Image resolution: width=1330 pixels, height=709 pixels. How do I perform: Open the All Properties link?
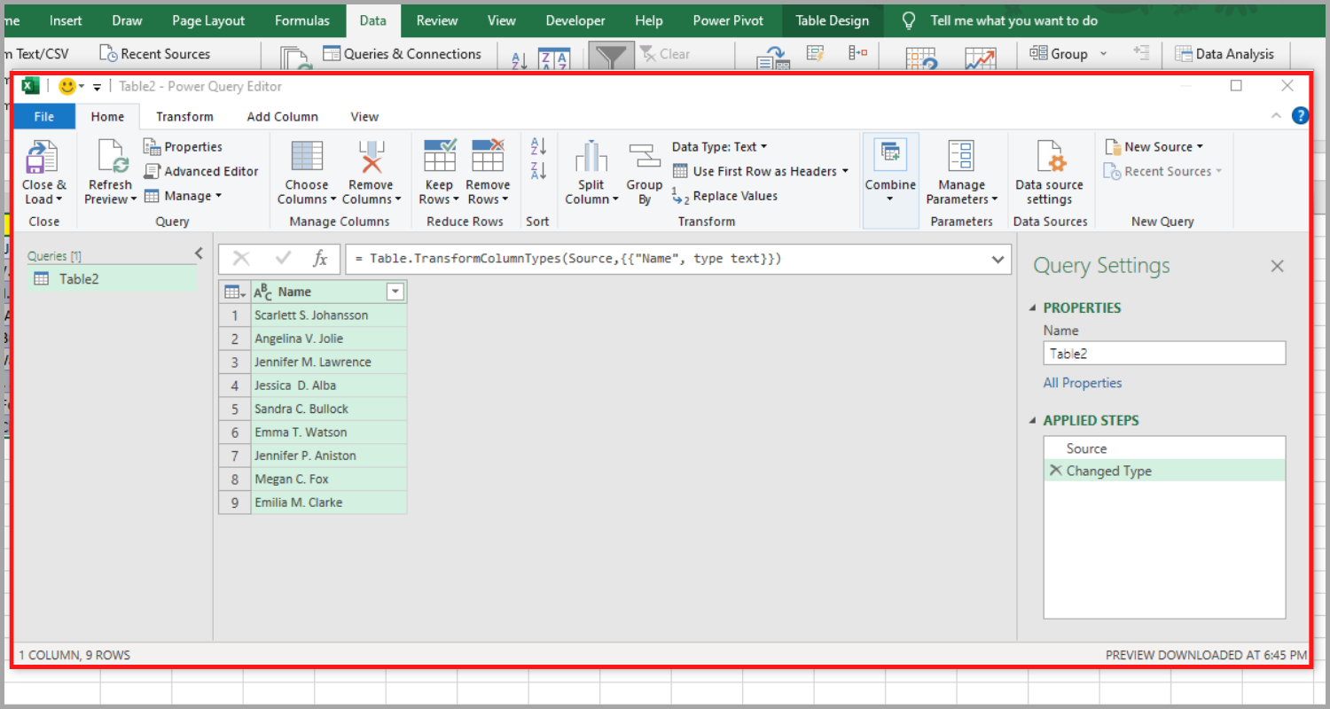point(1082,383)
